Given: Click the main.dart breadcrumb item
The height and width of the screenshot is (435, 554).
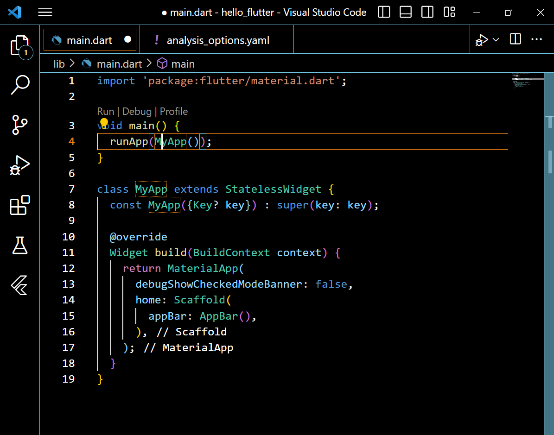Looking at the screenshot, I should (x=119, y=64).
